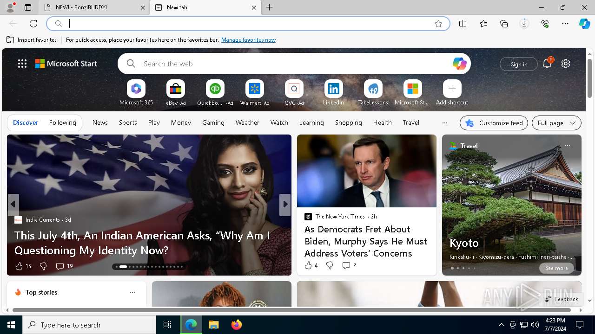Select the Discover feed tab
The width and height of the screenshot is (595, 334).
tap(26, 122)
